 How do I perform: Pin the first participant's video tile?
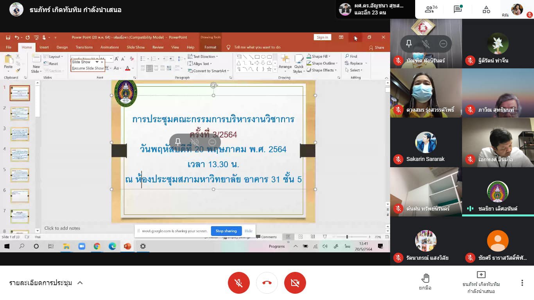pyautogui.click(x=409, y=44)
